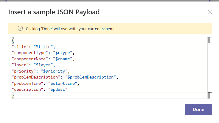Place cursor after the closing curly brace

tap(14, 95)
